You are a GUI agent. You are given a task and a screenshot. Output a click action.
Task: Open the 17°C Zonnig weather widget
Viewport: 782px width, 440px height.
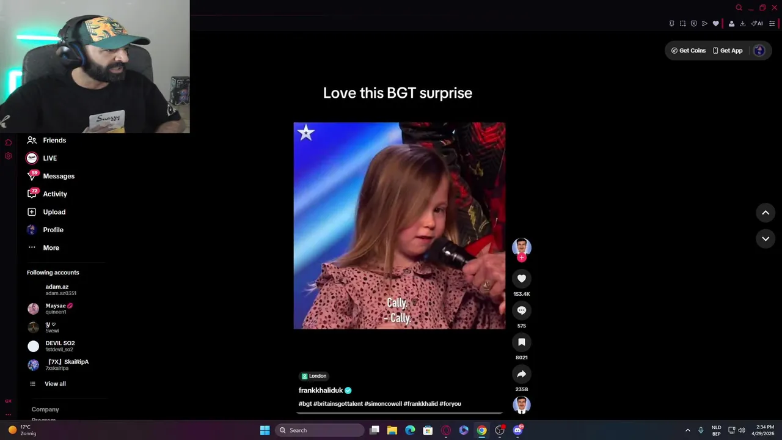tap(21, 430)
